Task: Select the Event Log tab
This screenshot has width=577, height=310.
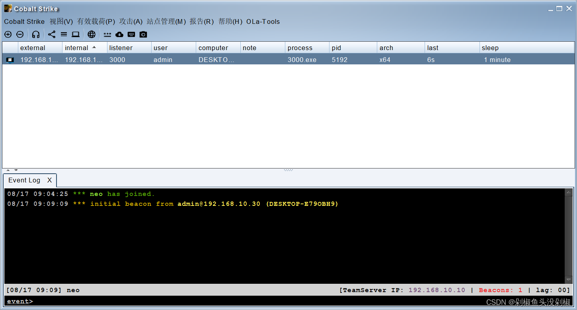Action: click(x=24, y=180)
